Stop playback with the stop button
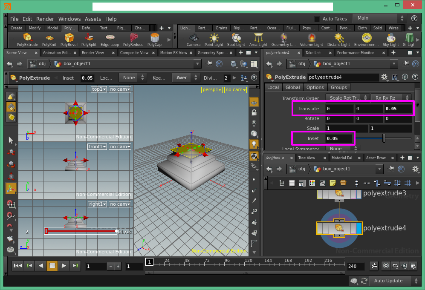The width and height of the screenshot is (425, 290). tap(52, 266)
